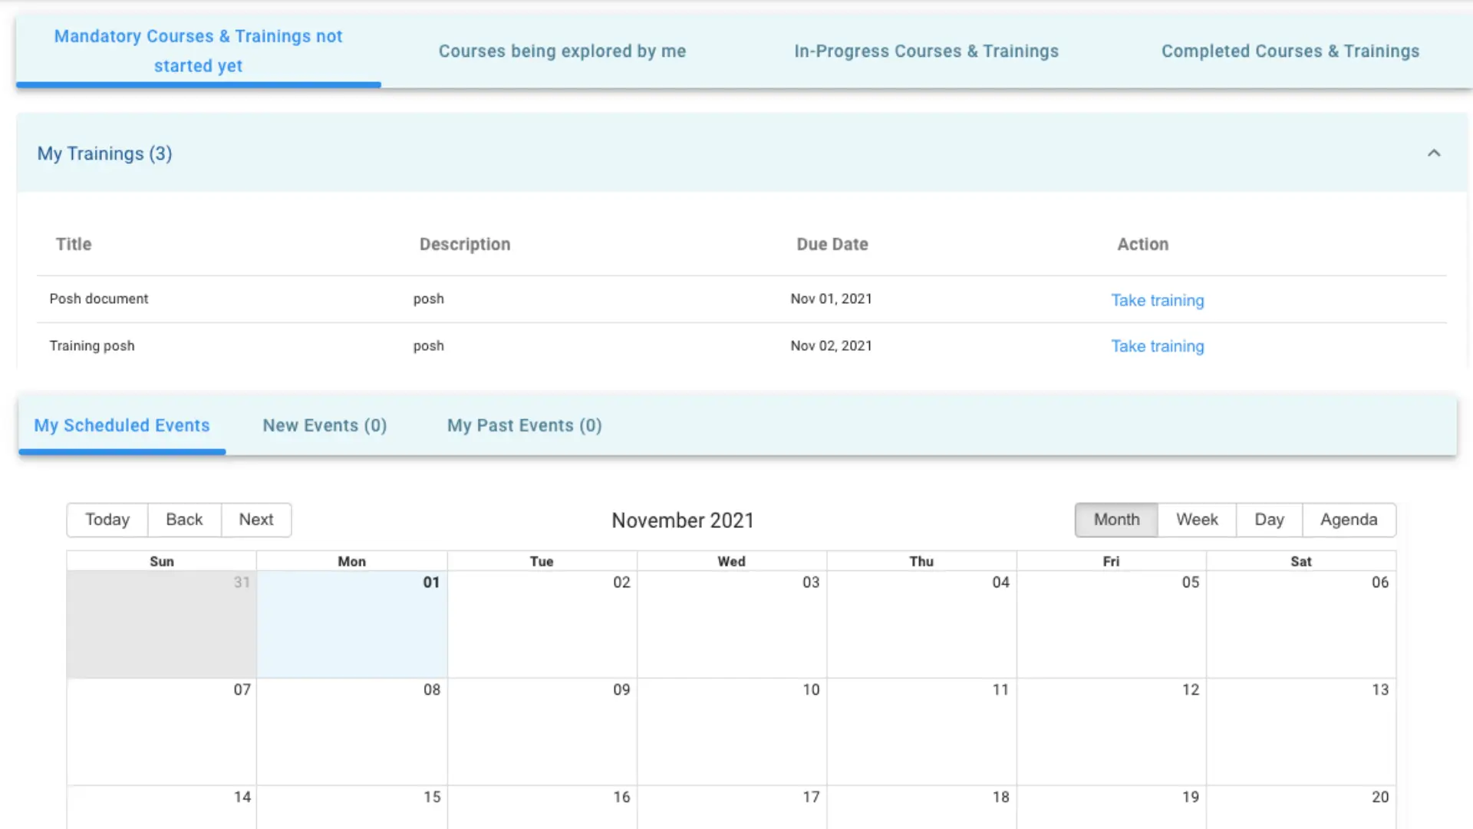The width and height of the screenshot is (1473, 829).
Task: Switch to Agenda calendar view
Action: (1349, 520)
